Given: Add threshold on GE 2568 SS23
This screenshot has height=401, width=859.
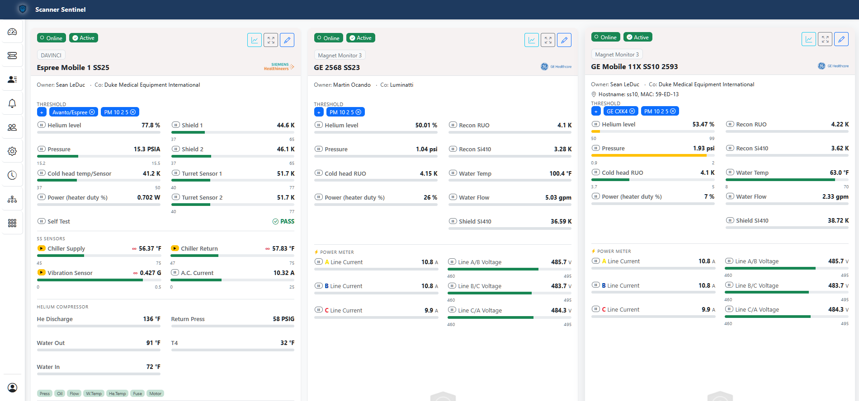Looking at the screenshot, I should click(319, 112).
